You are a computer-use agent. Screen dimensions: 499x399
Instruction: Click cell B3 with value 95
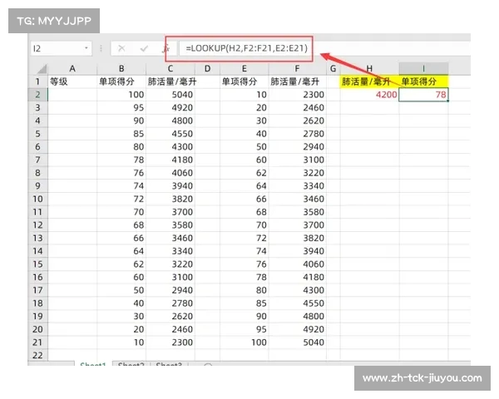(x=121, y=107)
